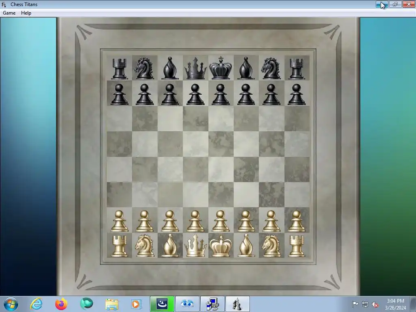Select the white pawn on d2
This screenshot has width=416, height=312.
tap(195, 221)
